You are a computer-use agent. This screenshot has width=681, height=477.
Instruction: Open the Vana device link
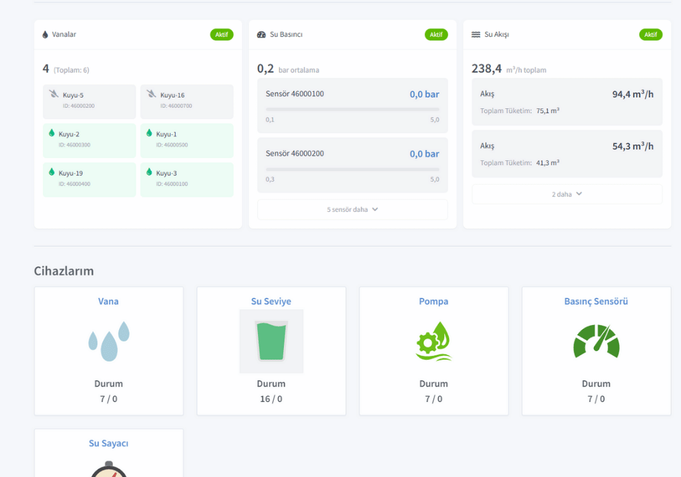108,301
